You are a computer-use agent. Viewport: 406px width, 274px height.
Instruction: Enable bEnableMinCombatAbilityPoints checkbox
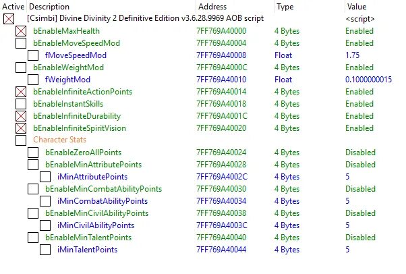click(x=33, y=189)
